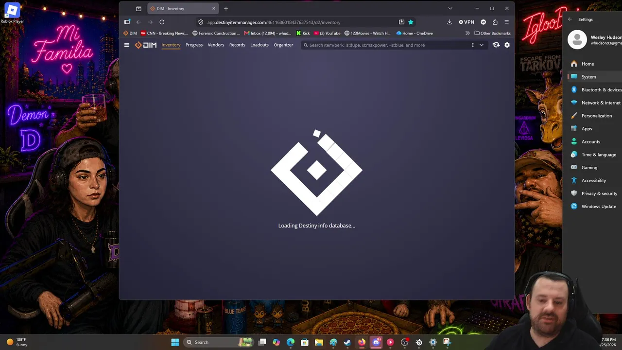Go to the Records page
This screenshot has height=350, width=622.
click(237, 45)
